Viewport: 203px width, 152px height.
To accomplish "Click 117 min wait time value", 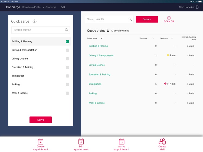I will 171,84.
